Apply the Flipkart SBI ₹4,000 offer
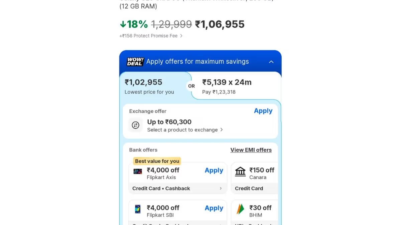Screen dimensions: 401x225 click(x=214, y=208)
